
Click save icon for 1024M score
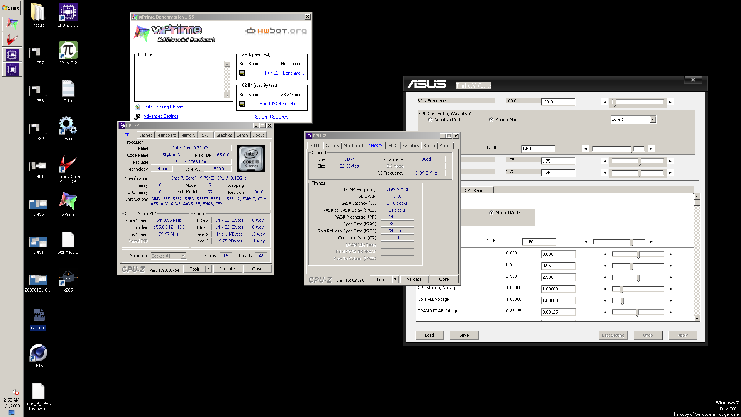[242, 104]
